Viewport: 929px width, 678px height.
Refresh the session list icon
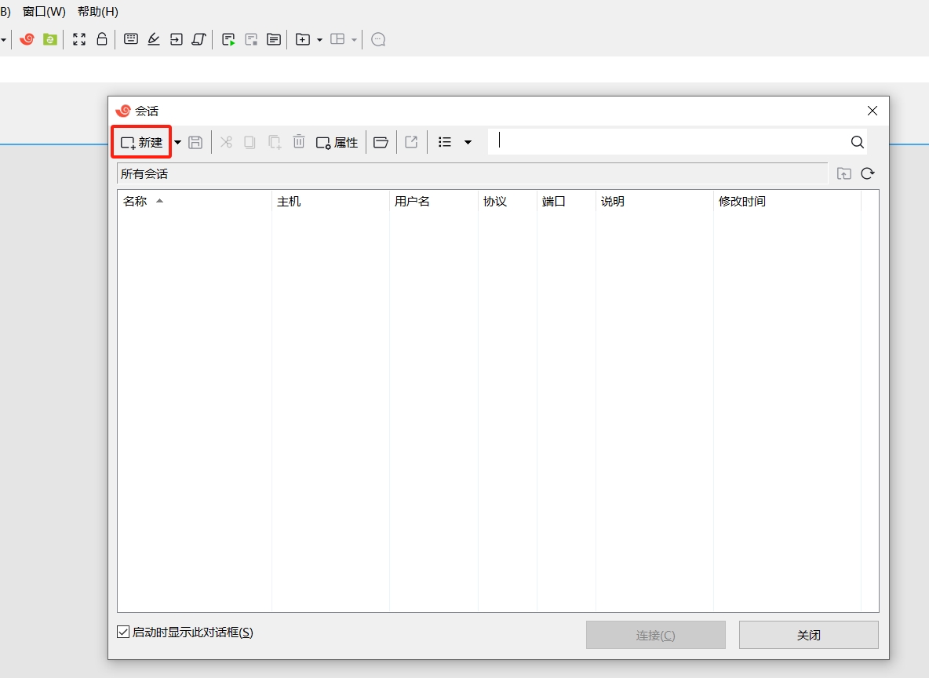click(x=868, y=173)
